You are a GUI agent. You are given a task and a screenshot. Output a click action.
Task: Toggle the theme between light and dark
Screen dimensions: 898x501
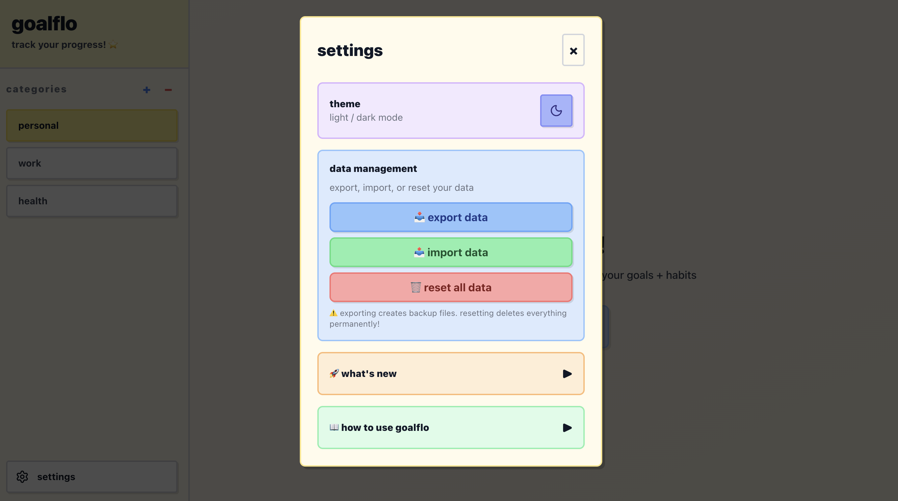[x=556, y=110]
